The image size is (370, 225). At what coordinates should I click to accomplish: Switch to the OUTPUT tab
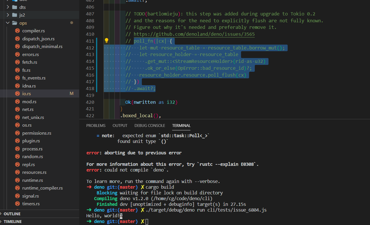pyautogui.click(x=120, y=126)
